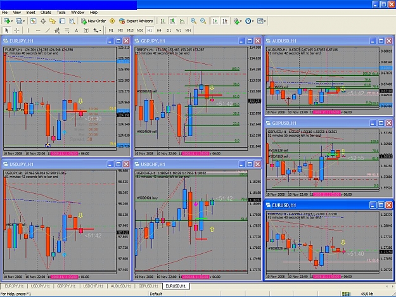Switch timeframe to M30
The image size is (396, 297).
(140, 30)
